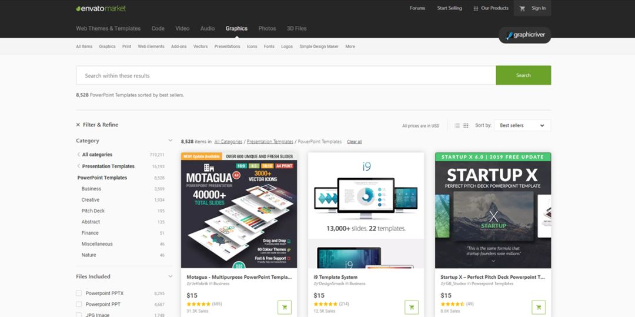Select the Graphics marketplace tab

point(236,28)
